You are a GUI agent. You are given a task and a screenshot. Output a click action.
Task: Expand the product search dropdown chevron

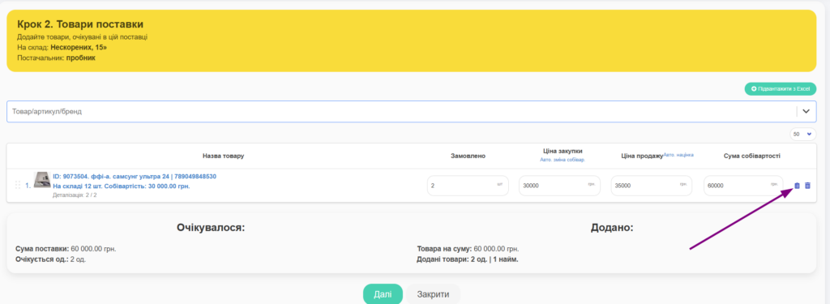(x=806, y=111)
